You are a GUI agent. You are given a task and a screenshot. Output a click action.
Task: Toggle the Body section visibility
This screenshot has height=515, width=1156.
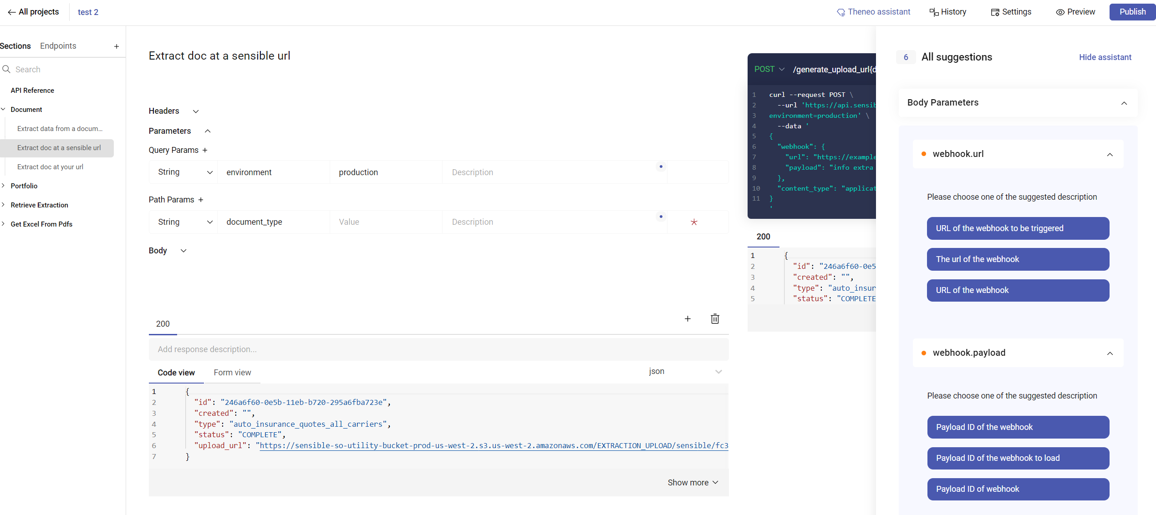tap(184, 250)
